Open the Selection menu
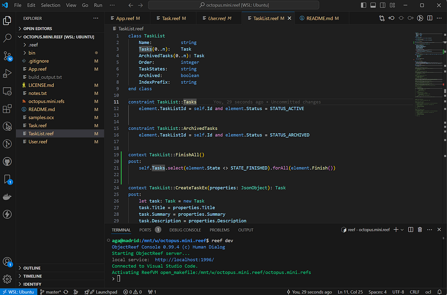This screenshot has width=447, height=295. (51, 5)
